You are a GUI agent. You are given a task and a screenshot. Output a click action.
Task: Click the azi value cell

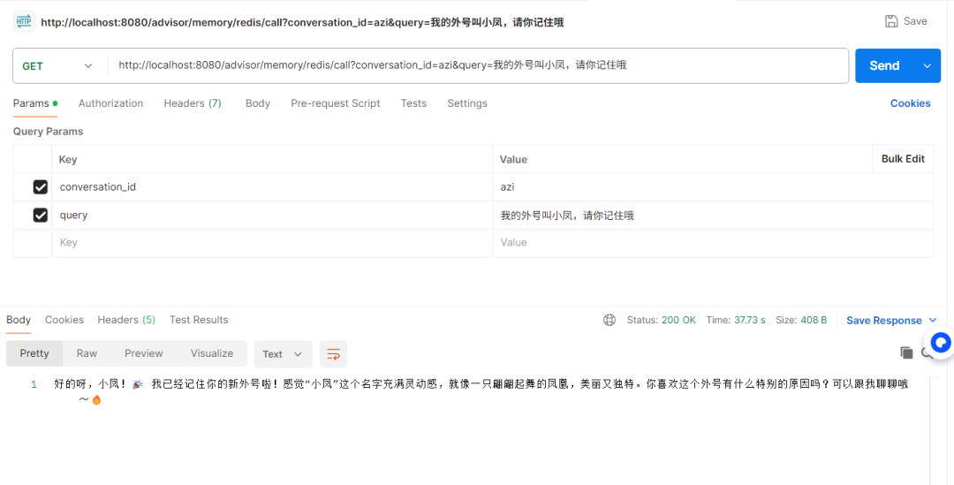713,186
